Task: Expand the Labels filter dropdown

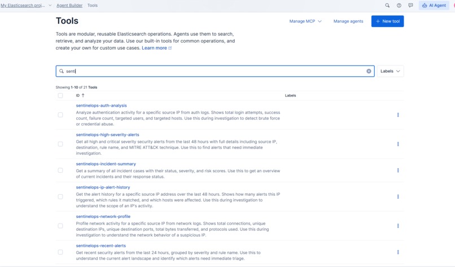Action: point(390,71)
